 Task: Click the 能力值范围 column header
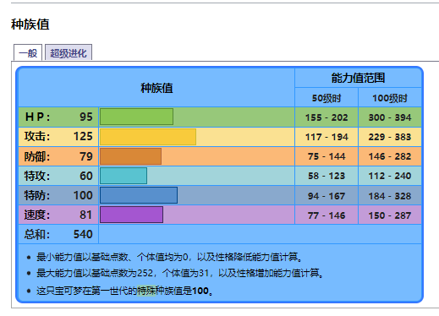[358, 78]
